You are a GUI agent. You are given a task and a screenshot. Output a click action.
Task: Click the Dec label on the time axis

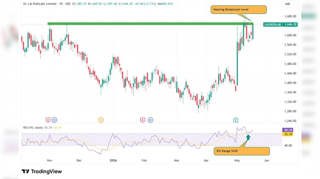point(79,160)
